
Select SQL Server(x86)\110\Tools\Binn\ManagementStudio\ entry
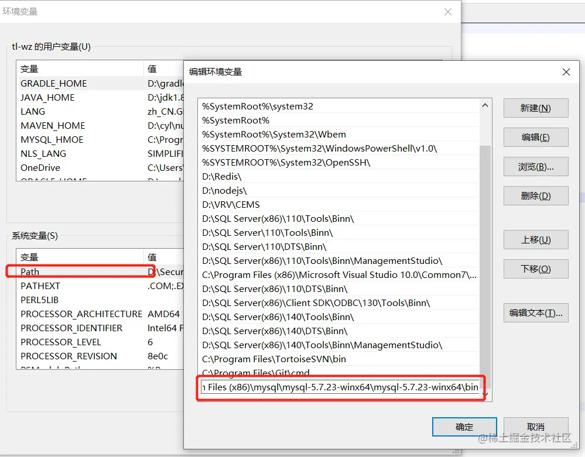click(339, 260)
